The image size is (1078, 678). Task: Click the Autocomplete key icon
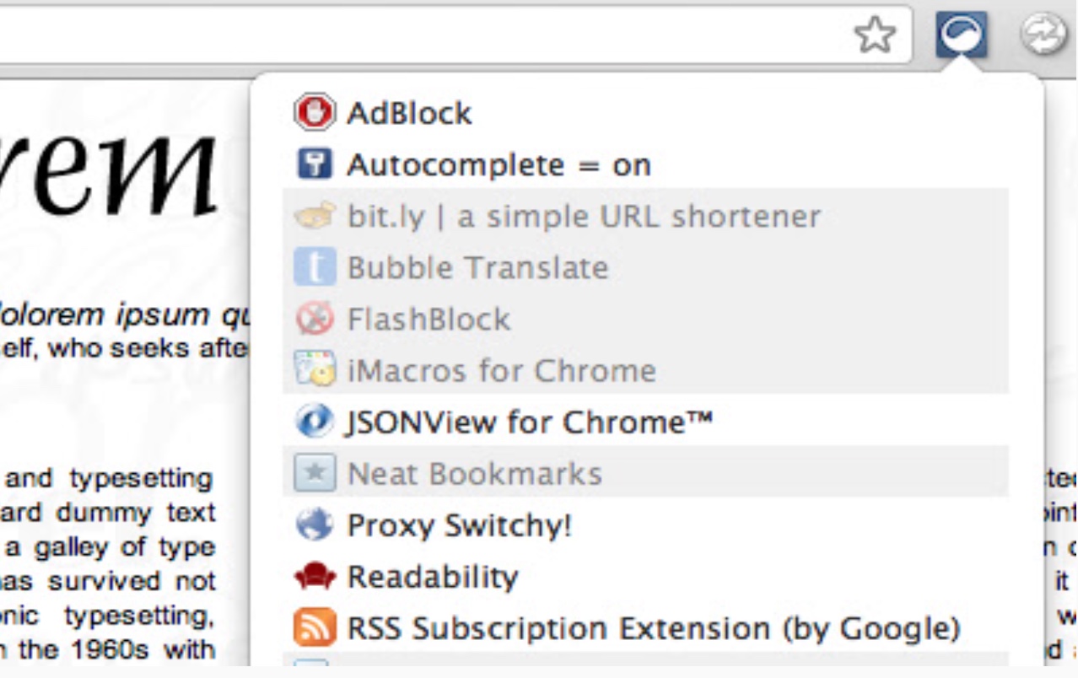(315, 164)
